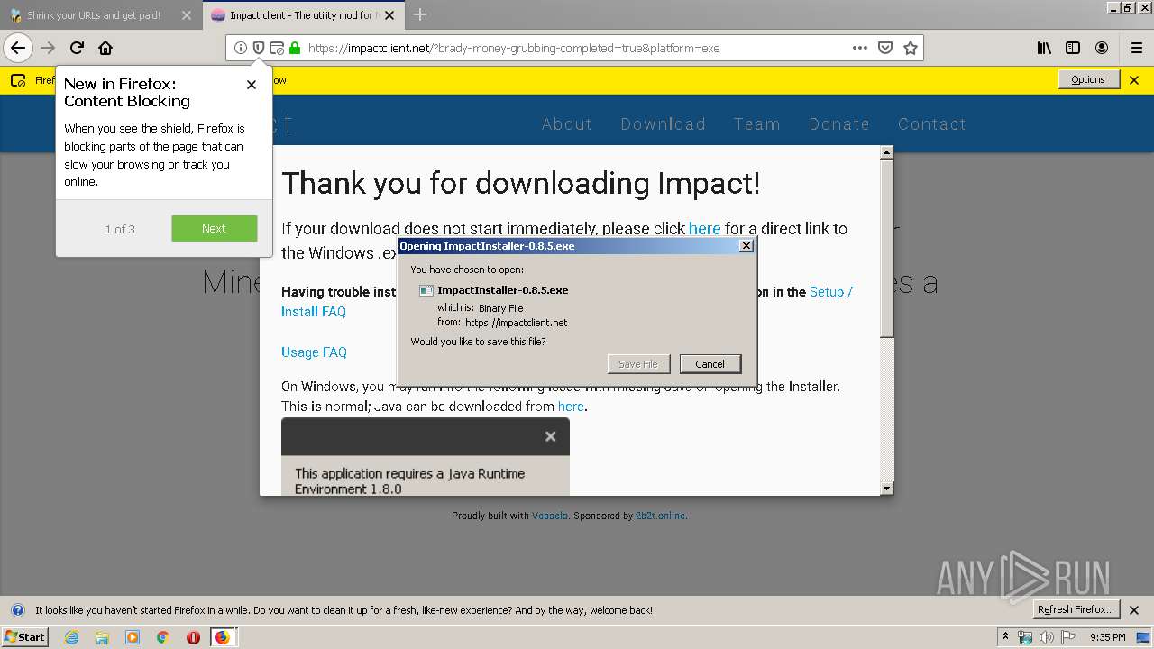Image resolution: width=1154 pixels, height=649 pixels.
Task: Click the taskbar clock 9:35 PM
Action: click(1107, 637)
